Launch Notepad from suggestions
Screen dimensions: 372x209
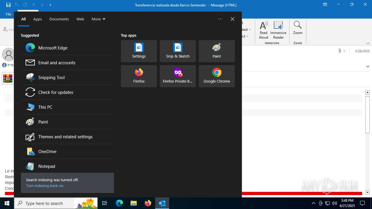(67, 166)
